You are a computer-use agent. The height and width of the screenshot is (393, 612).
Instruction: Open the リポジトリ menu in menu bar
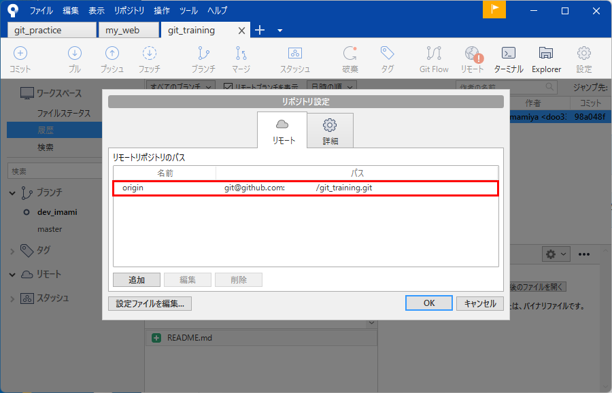point(129,11)
